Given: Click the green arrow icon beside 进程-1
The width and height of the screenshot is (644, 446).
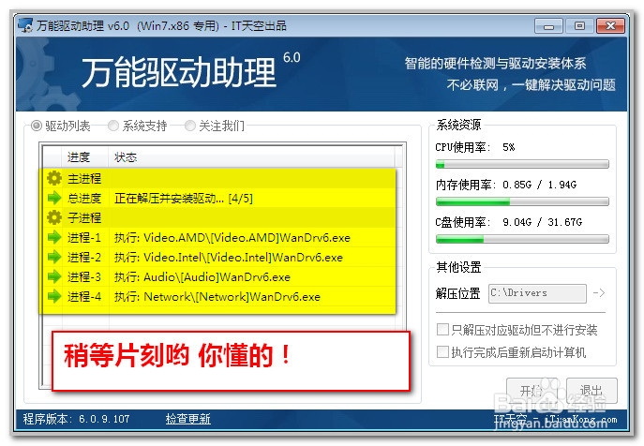Looking at the screenshot, I should tap(53, 237).
